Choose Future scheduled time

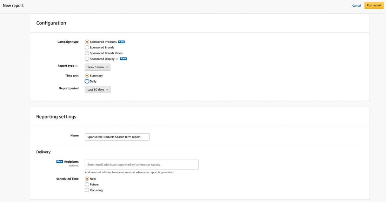[87, 184]
